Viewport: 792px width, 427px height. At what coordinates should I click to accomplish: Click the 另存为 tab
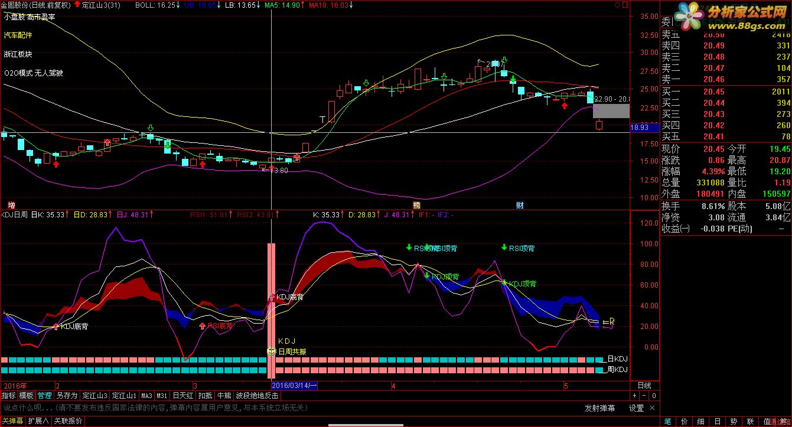click(67, 396)
